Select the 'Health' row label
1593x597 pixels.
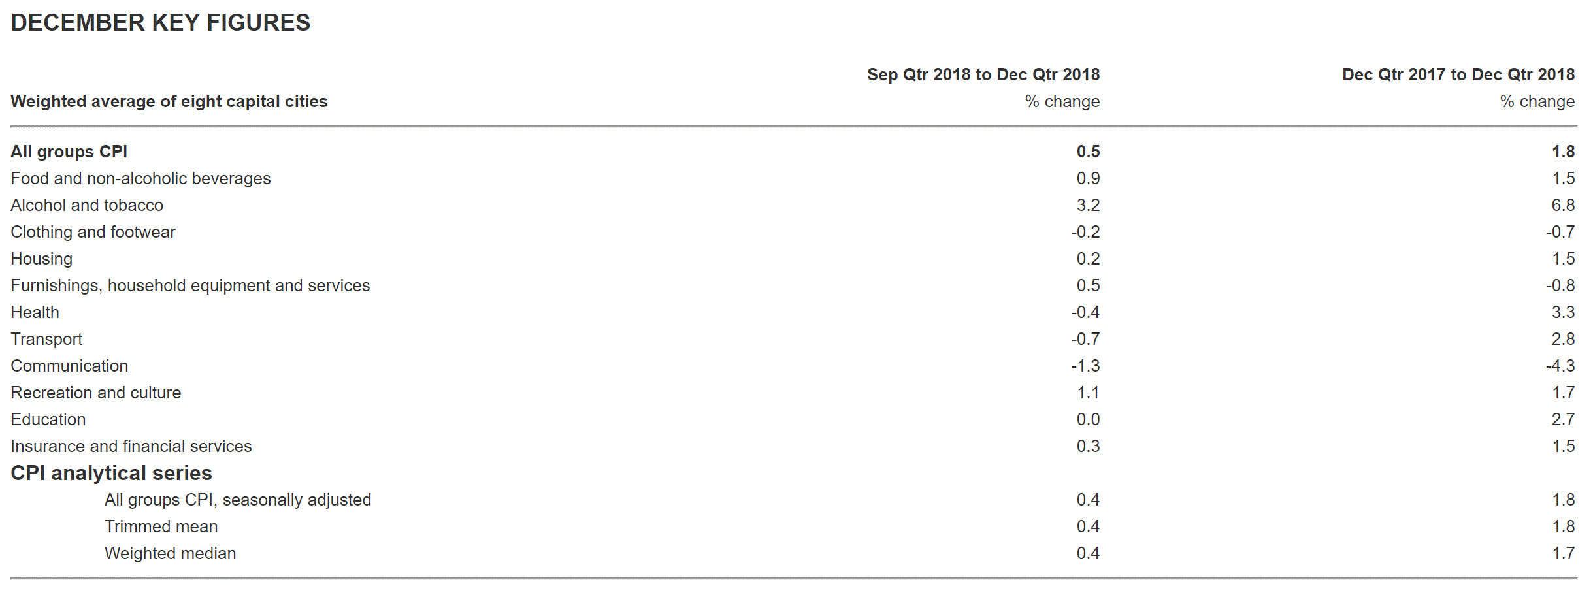click(35, 312)
